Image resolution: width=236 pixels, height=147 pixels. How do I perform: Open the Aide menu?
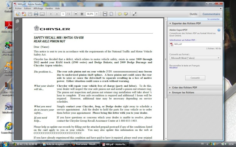tap(58, 9)
